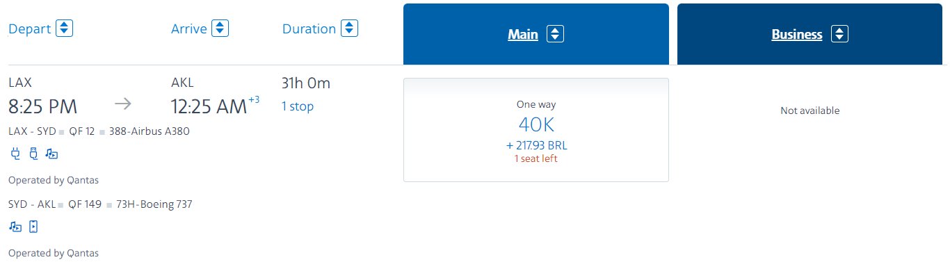950x262 pixels.
Task: Toggle the Depart sort arrows
Action: pos(65,29)
